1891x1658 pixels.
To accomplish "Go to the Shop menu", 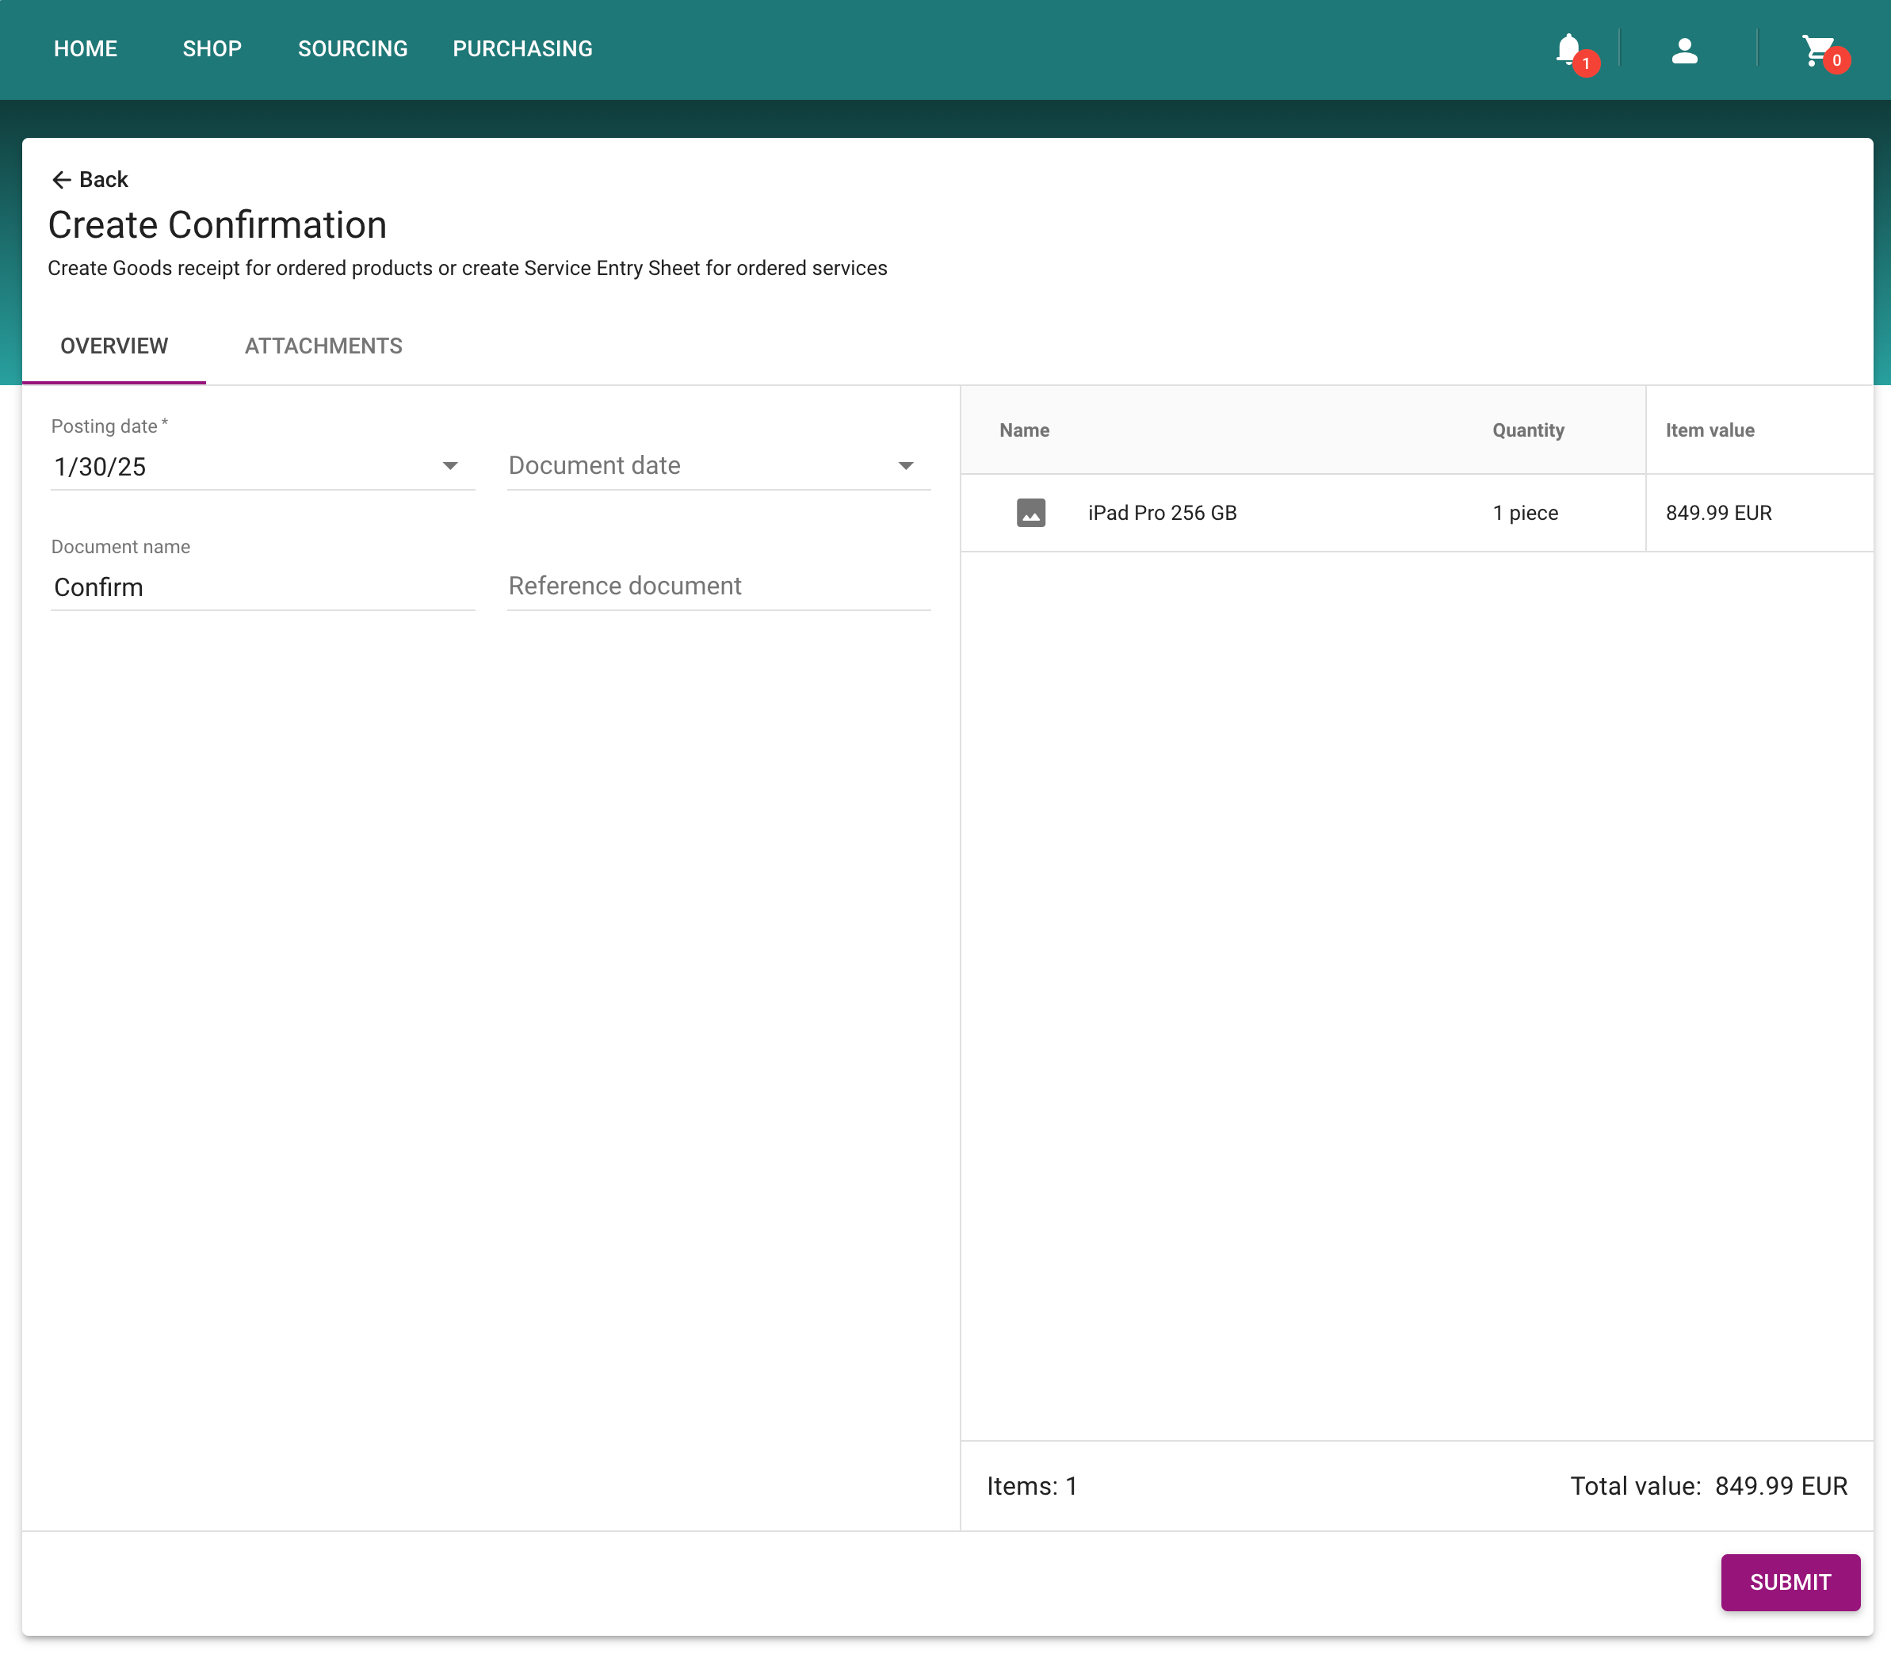I will (x=212, y=49).
